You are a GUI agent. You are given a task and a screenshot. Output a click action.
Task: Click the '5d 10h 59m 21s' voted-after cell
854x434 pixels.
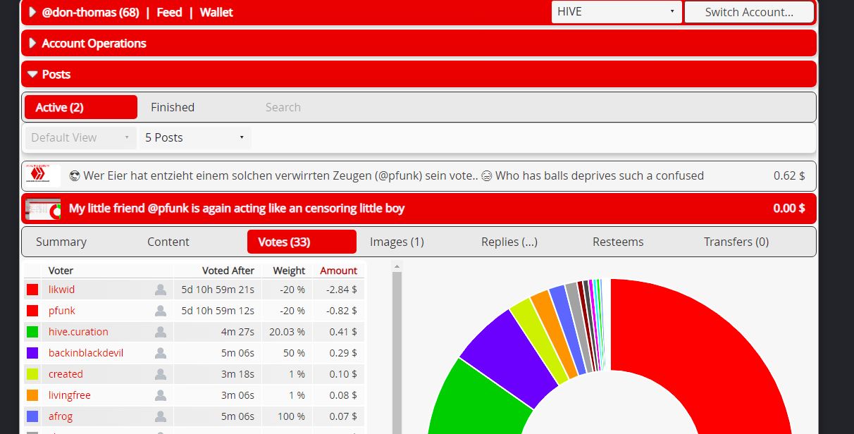[x=218, y=290]
